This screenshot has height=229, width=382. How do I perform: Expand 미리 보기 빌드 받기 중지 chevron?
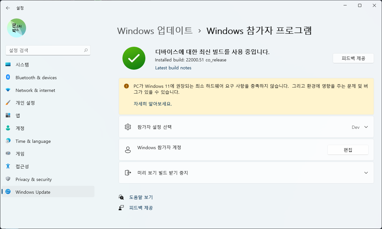[x=366, y=173]
